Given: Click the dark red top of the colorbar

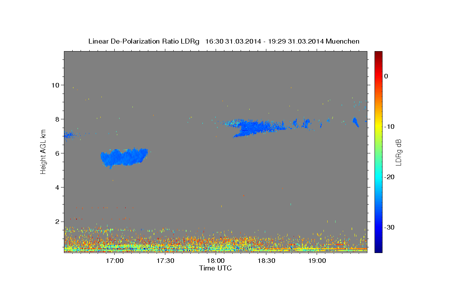Looking at the screenshot, I should click(378, 54).
